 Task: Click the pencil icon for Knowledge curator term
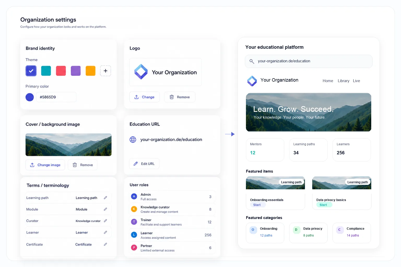[105, 221]
